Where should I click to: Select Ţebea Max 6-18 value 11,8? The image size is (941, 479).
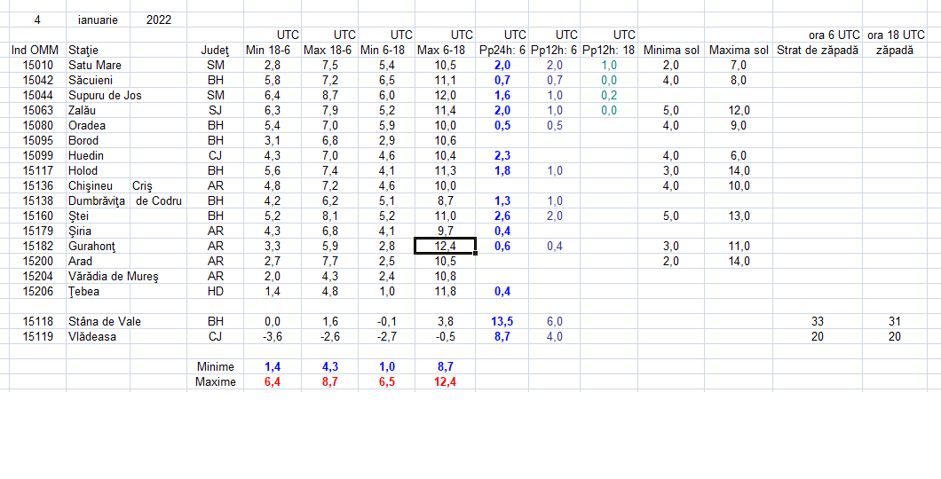445,291
